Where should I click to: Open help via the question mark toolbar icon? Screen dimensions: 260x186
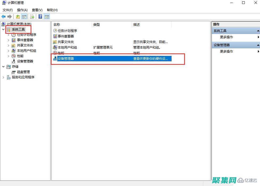[40, 16]
